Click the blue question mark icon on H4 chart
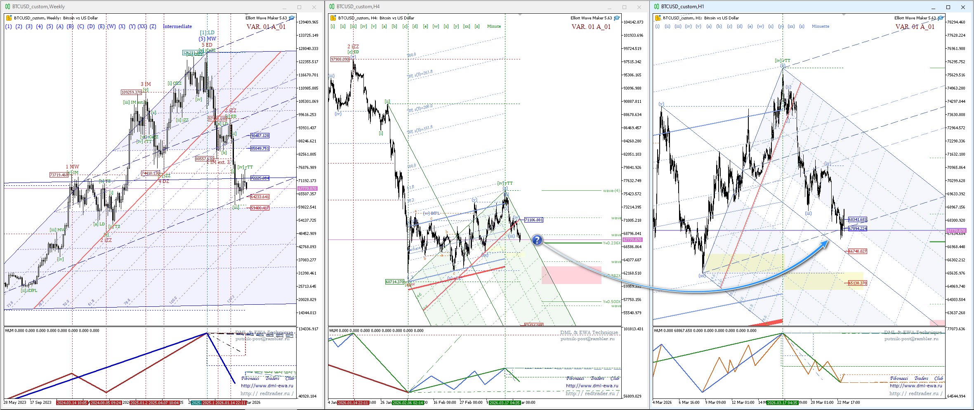This screenshot has width=974, height=410. pos(537,240)
